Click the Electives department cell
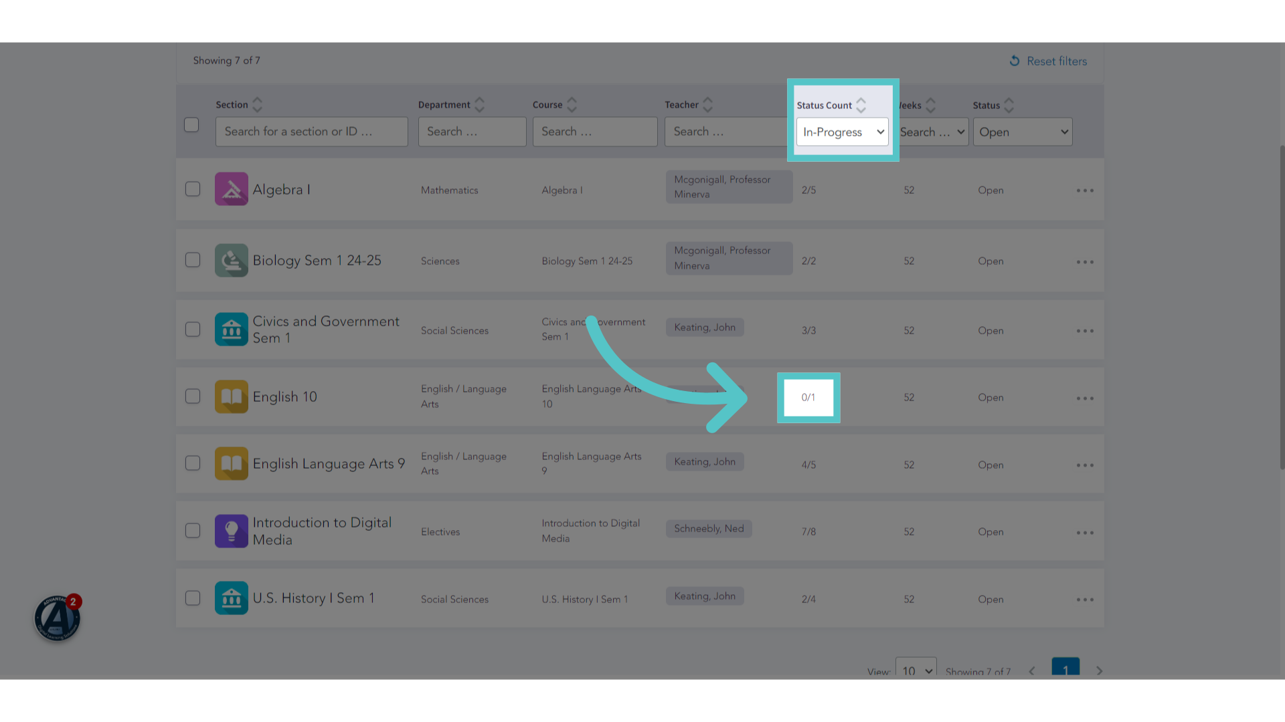The height and width of the screenshot is (722, 1285). [x=440, y=532]
